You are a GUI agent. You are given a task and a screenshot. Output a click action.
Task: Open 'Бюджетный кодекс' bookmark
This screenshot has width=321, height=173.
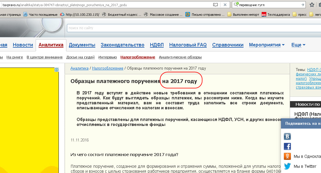[x=122, y=15]
